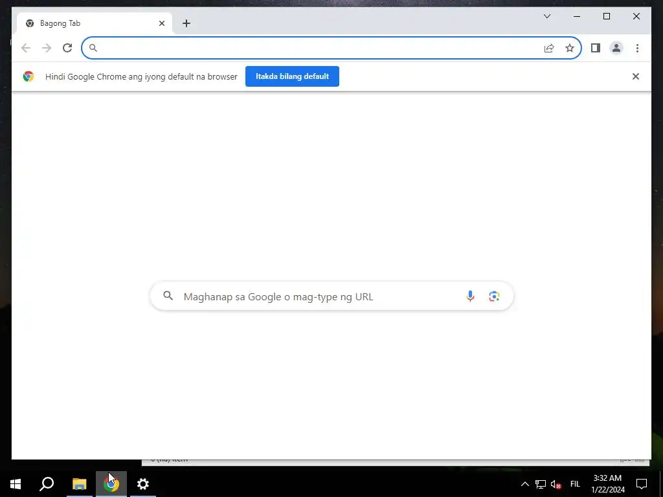The width and height of the screenshot is (663, 497).
Task: Click the search icon in the address bar
Action: pyautogui.click(x=93, y=48)
